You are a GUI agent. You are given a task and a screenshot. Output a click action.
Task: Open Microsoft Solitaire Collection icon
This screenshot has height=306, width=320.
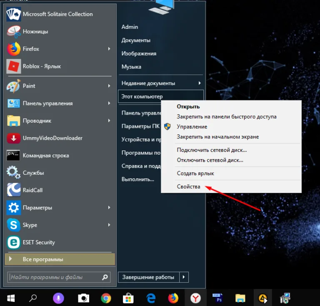(x=13, y=14)
